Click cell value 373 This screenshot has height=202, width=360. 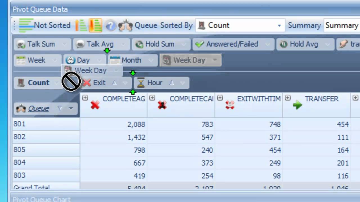tap(207, 163)
